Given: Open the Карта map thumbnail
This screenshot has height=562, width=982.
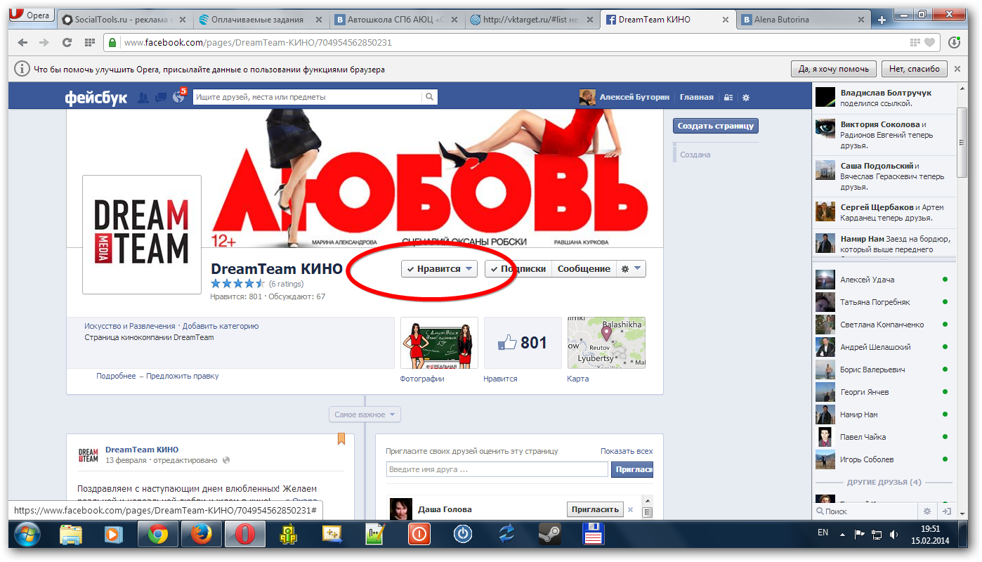Looking at the screenshot, I should (606, 343).
